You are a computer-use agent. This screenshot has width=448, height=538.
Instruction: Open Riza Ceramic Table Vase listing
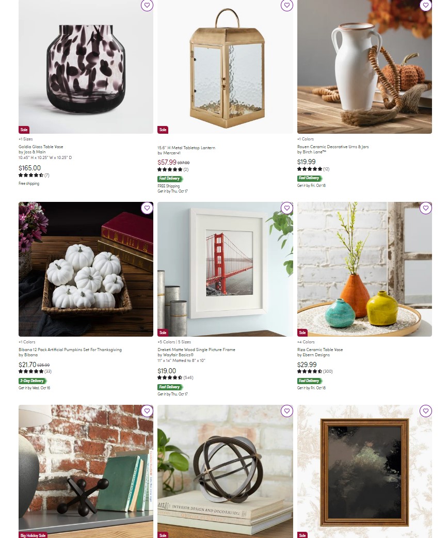point(319,350)
